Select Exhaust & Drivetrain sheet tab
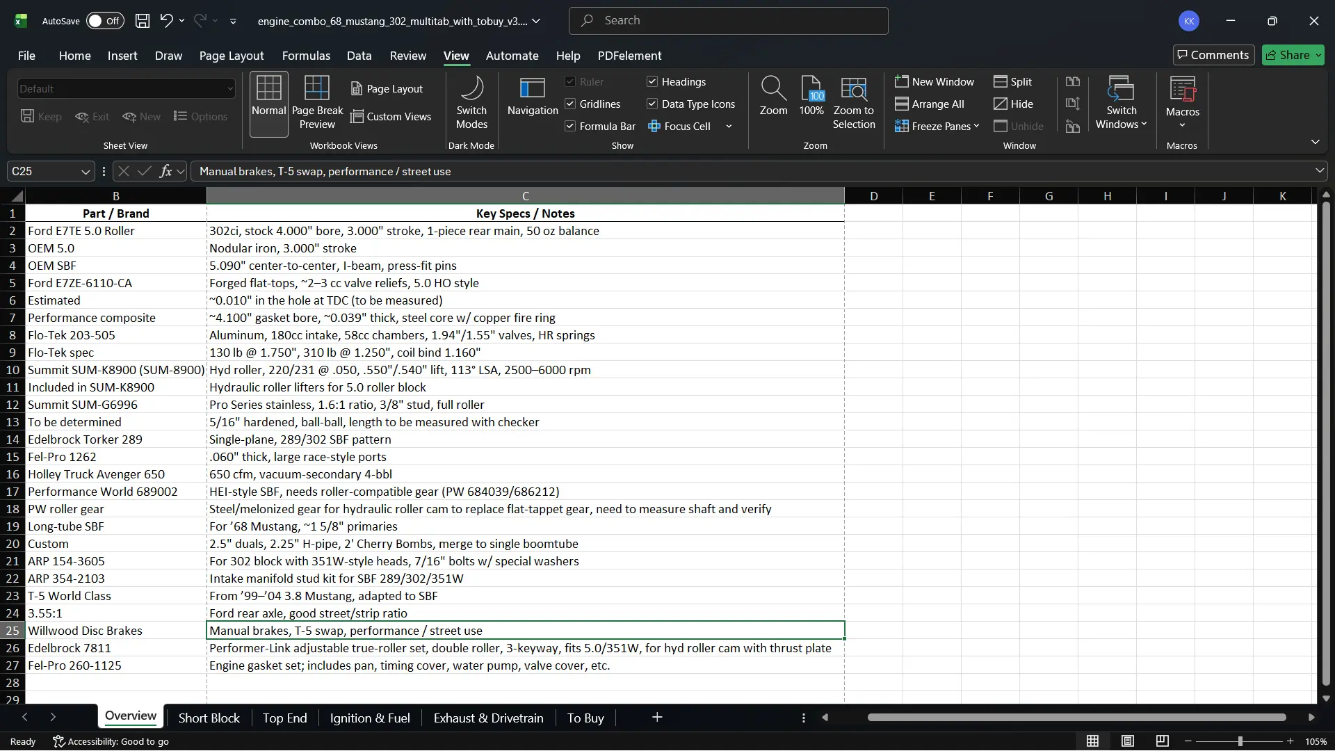1335x751 pixels. coord(488,718)
